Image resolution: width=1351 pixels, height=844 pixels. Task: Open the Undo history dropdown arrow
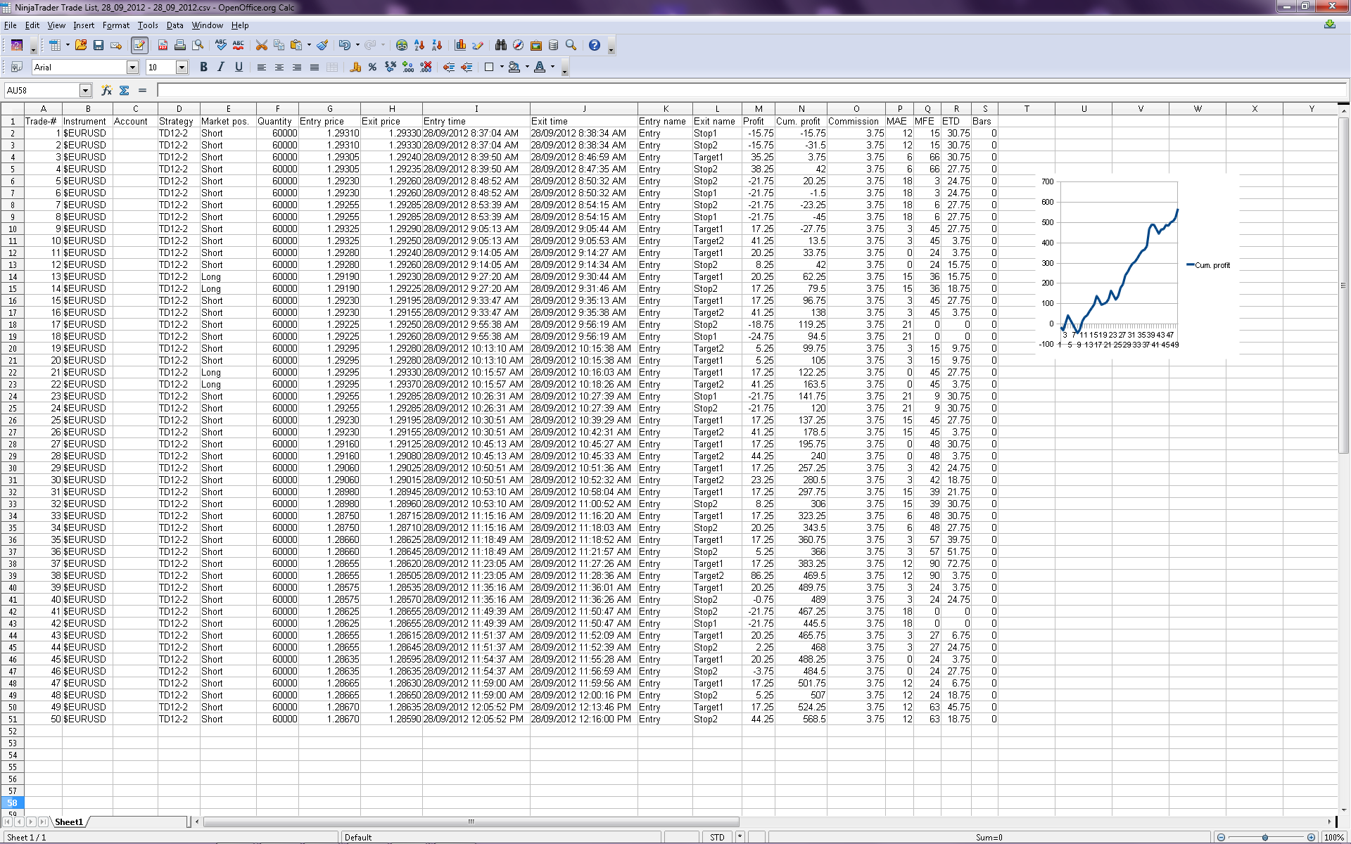tap(357, 45)
